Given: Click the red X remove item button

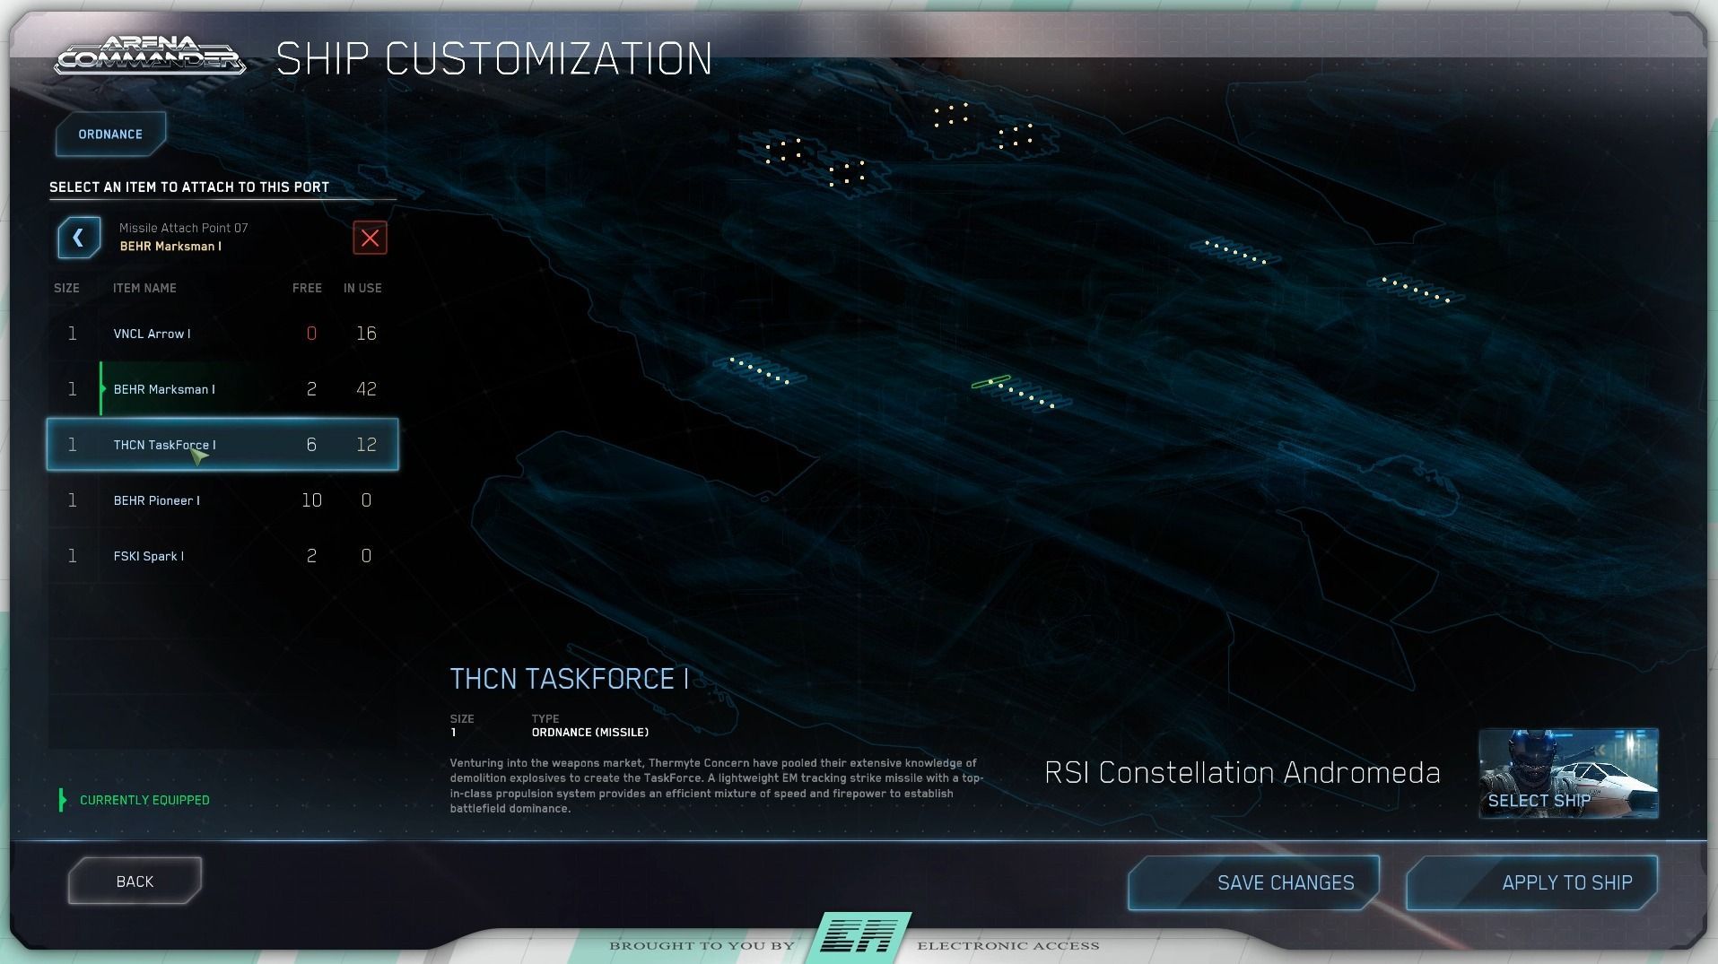Looking at the screenshot, I should [x=370, y=239].
